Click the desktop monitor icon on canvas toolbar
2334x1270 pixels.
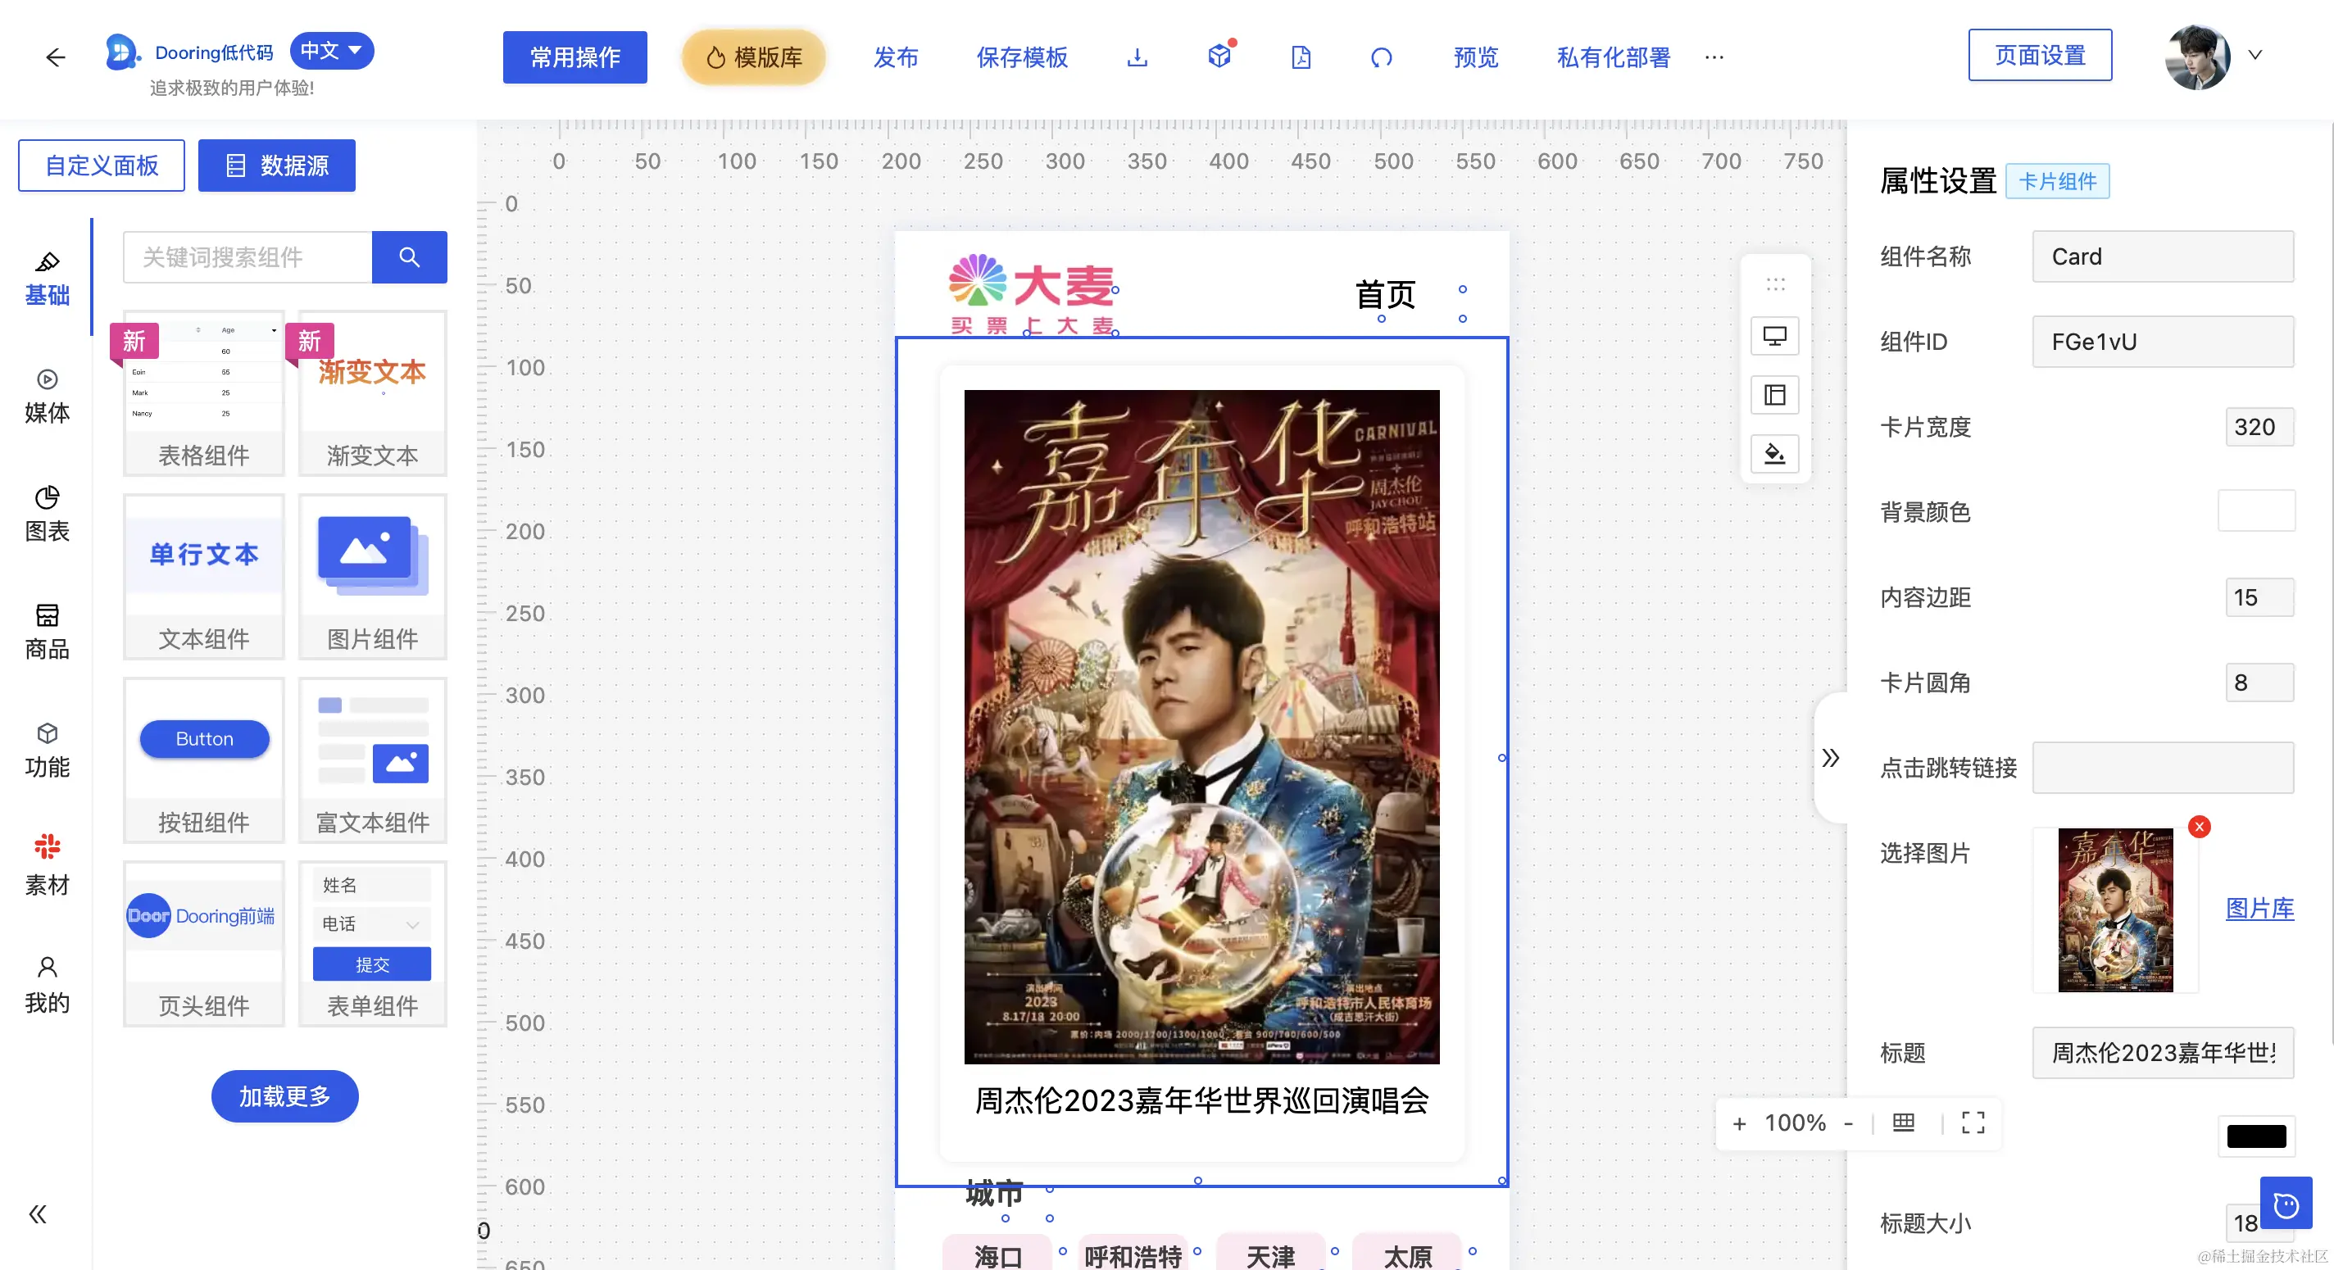(1774, 336)
